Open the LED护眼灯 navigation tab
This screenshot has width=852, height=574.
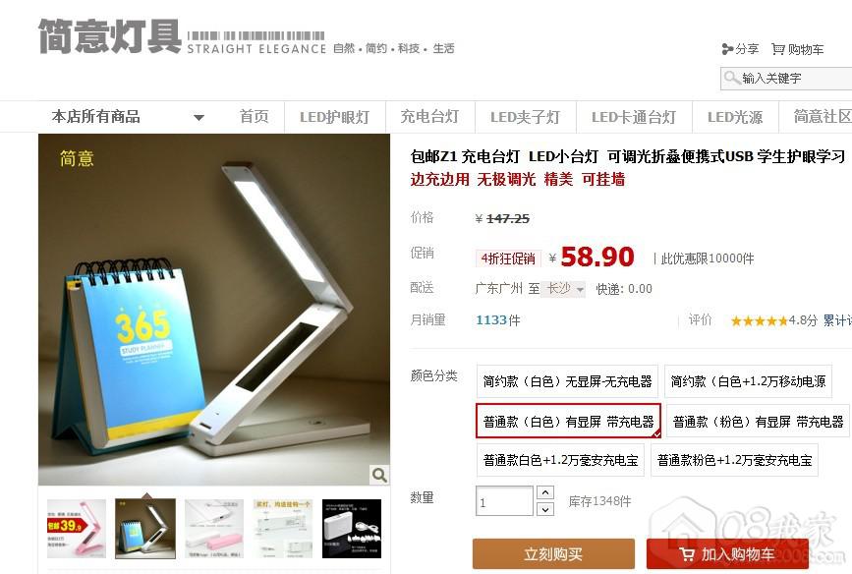tap(334, 117)
